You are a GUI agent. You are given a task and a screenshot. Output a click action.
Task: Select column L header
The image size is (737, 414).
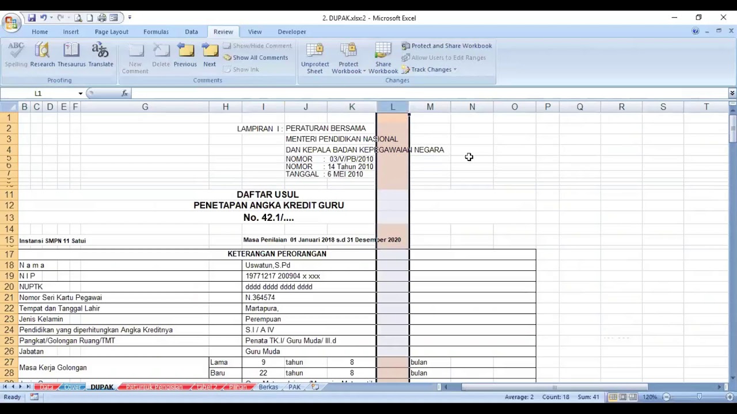coord(393,107)
